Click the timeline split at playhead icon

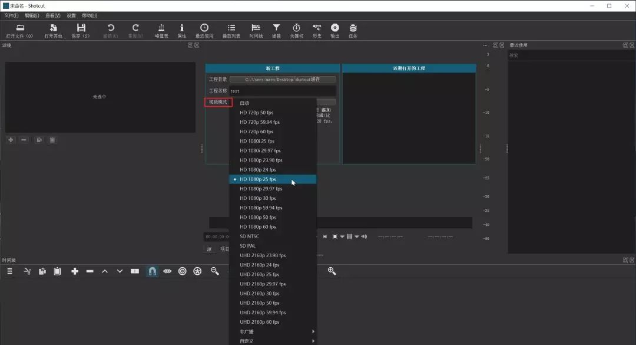point(135,271)
